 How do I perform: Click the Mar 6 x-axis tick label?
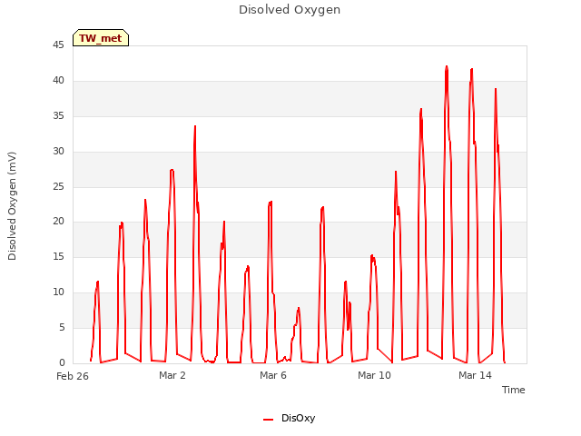(x=273, y=375)
